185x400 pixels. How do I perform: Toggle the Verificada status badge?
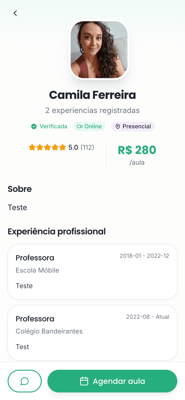49,126
